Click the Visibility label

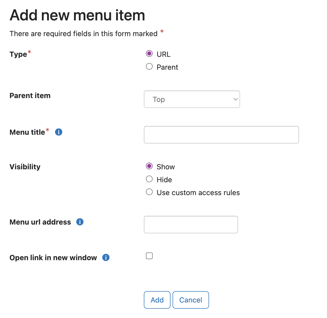pos(25,167)
